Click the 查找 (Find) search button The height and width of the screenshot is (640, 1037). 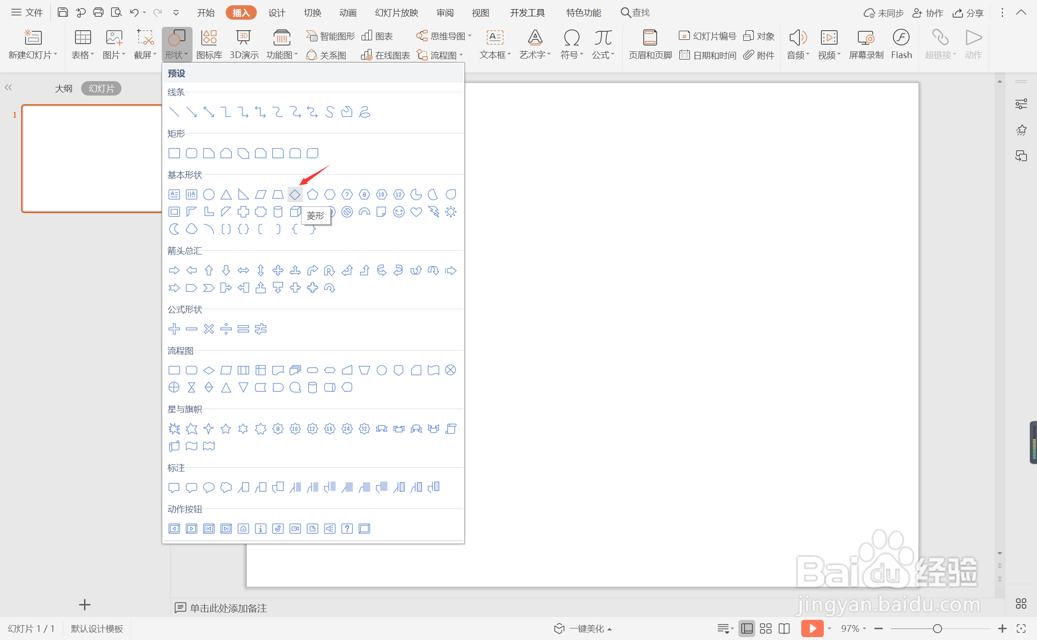[x=635, y=12]
